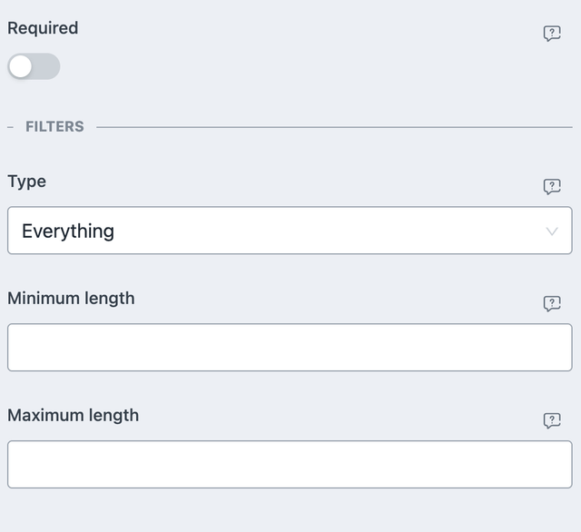The height and width of the screenshot is (532, 581).
Task: Open help tooltip for Required setting
Action: (x=552, y=34)
